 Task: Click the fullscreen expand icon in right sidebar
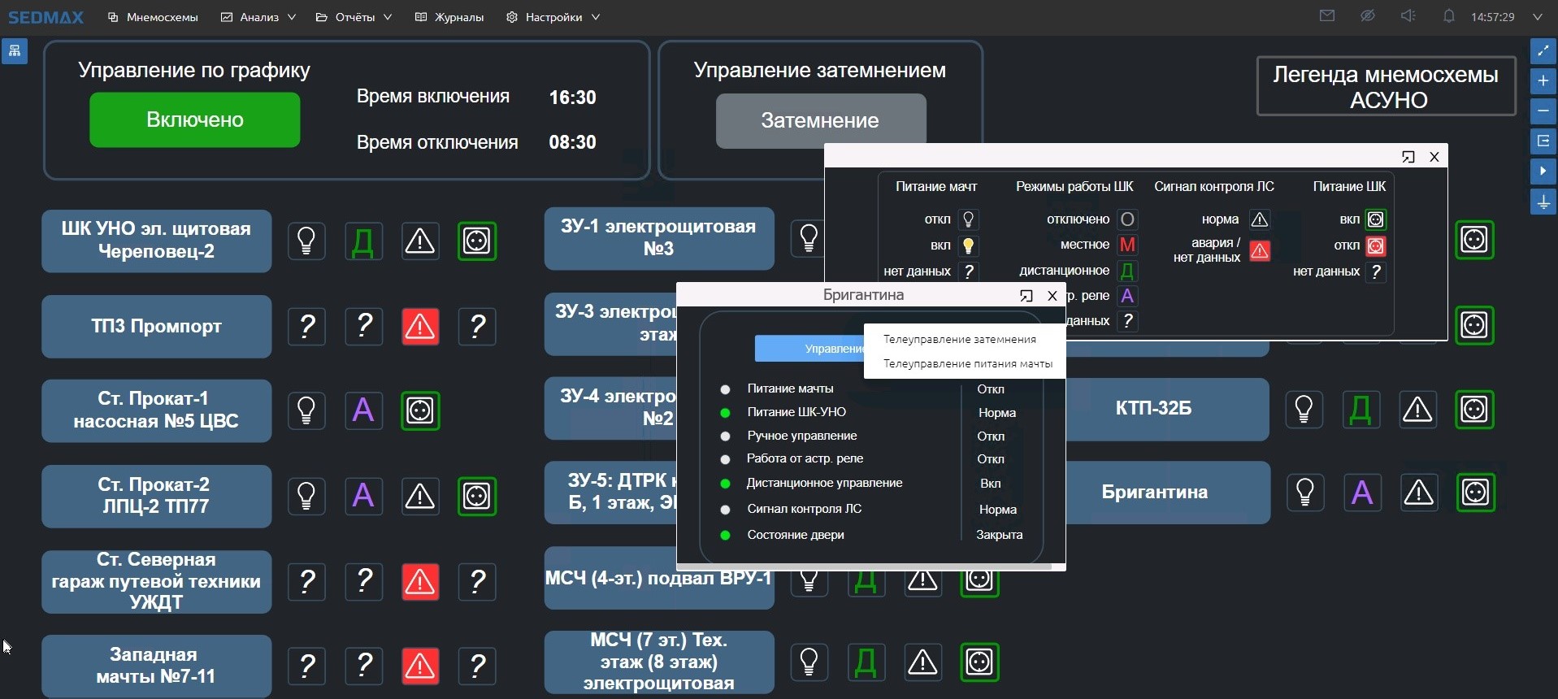tap(1543, 51)
